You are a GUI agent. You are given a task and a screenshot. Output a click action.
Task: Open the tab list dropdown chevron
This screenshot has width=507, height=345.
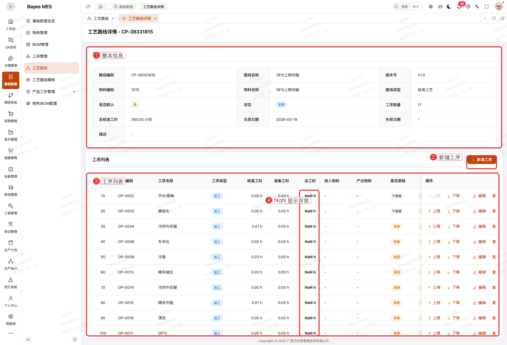click(485, 18)
